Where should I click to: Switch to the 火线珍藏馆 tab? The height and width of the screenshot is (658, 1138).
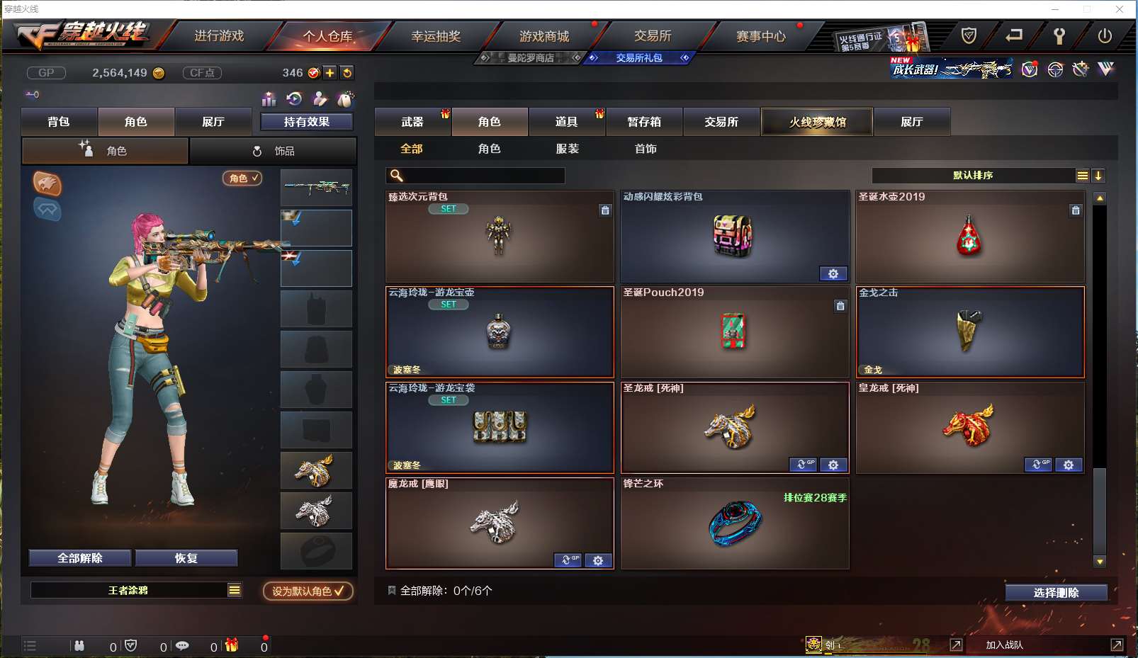tap(818, 122)
